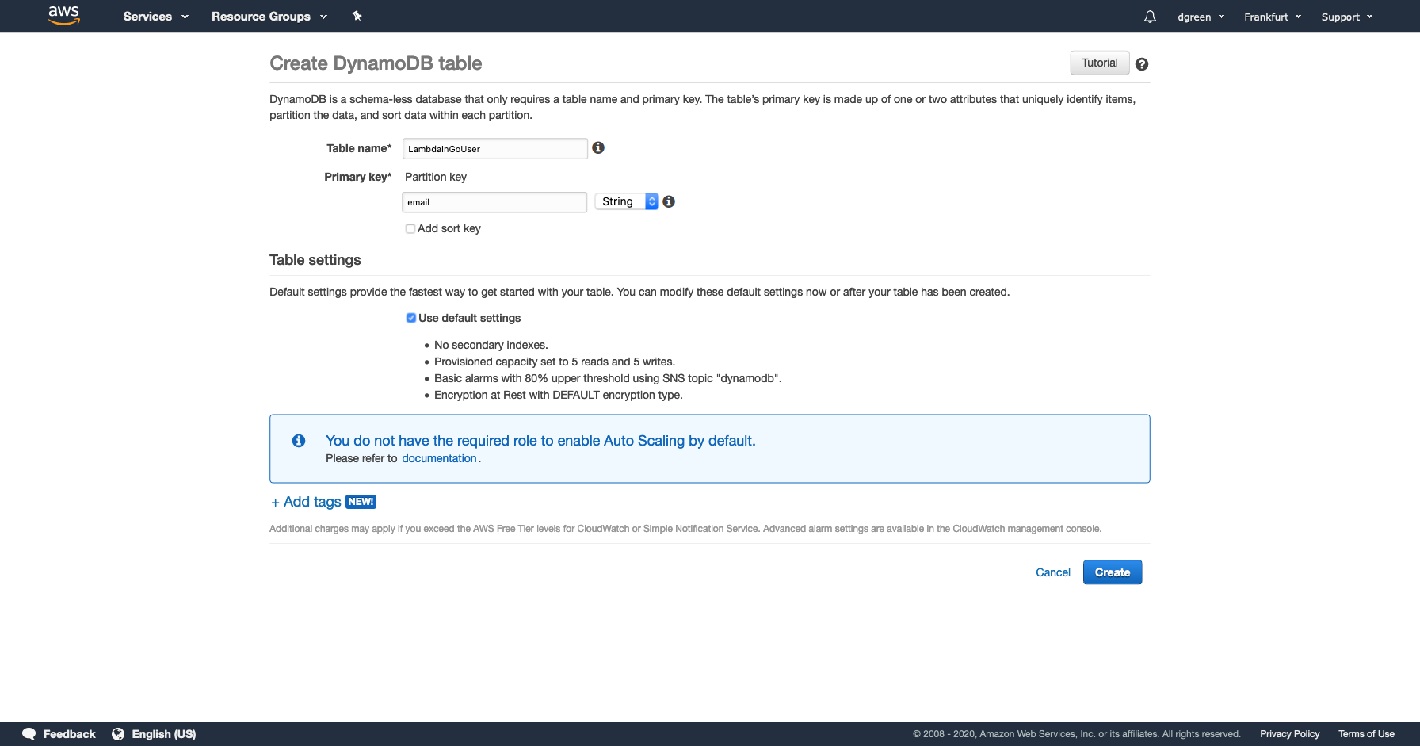Click the Feedback link text
The width and height of the screenshot is (1420, 746).
pyautogui.click(x=69, y=734)
